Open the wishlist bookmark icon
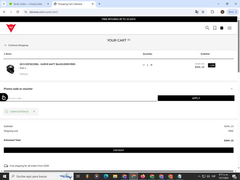The height and width of the screenshot is (180, 240). [x=215, y=28]
